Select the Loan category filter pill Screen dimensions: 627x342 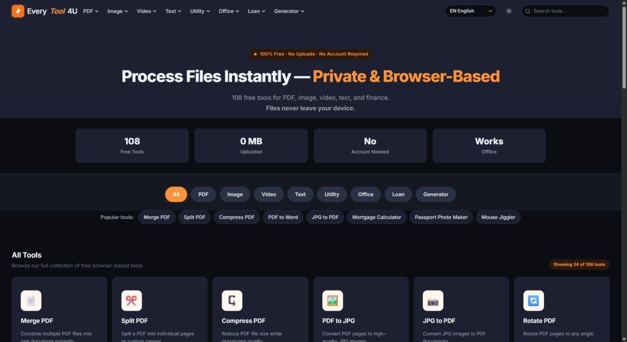click(398, 194)
